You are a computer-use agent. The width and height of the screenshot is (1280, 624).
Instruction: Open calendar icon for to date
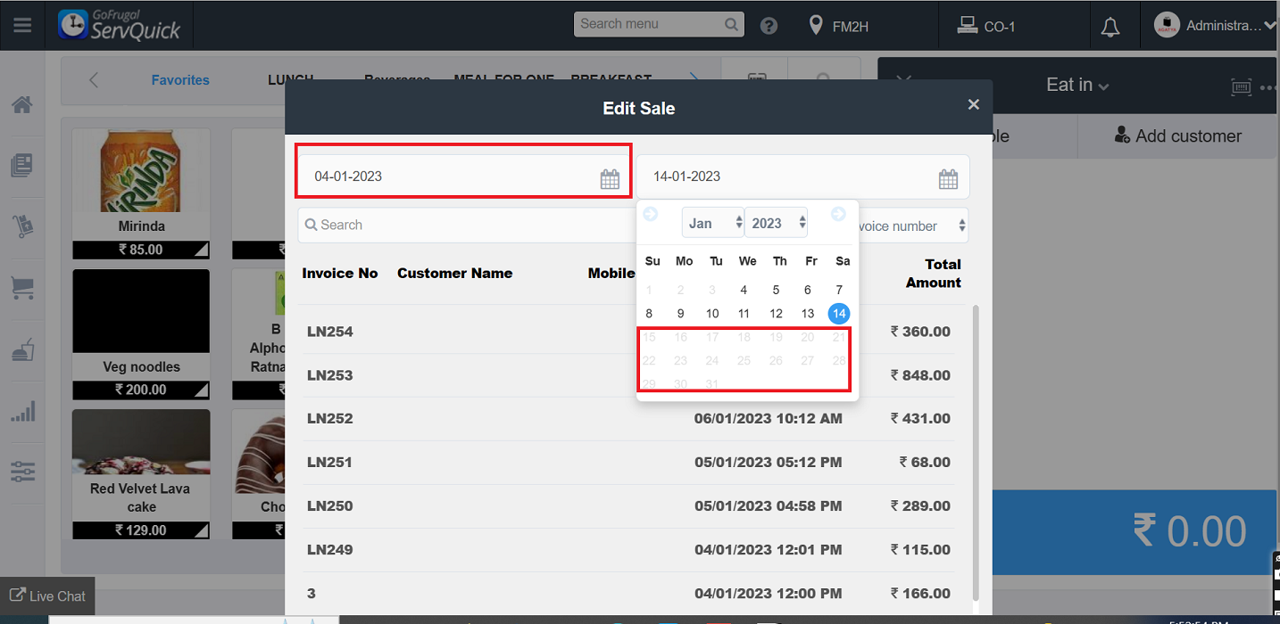tap(948, 178)
